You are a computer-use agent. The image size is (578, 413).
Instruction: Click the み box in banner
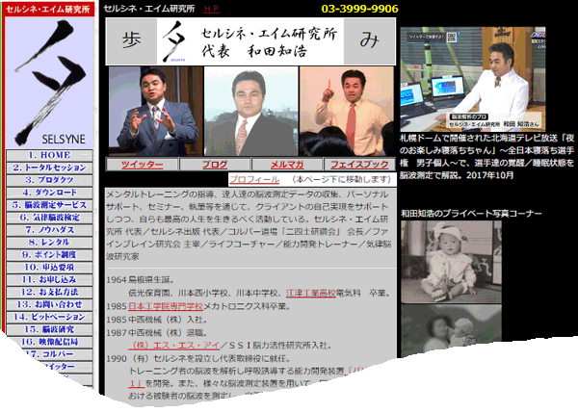(370, 40)
